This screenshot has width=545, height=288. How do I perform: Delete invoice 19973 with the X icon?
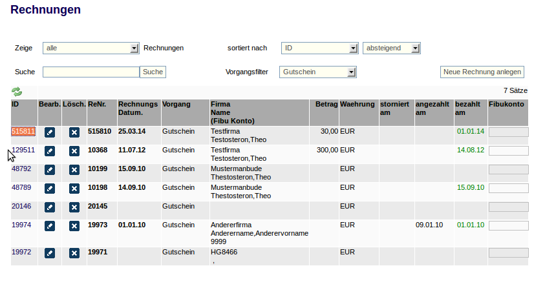point(74,226)
